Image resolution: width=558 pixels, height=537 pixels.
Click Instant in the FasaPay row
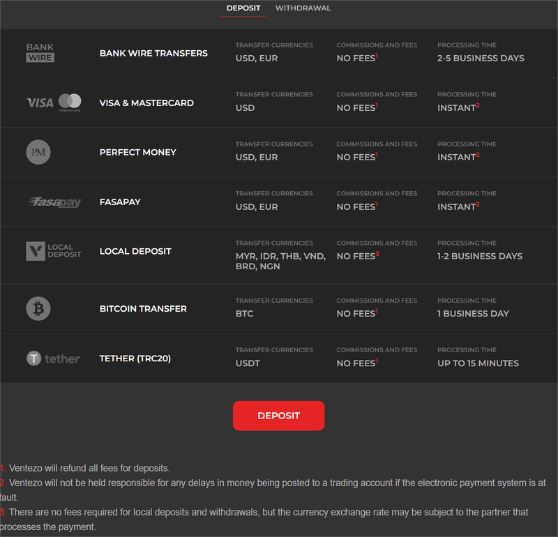click(x=458, y=206)
